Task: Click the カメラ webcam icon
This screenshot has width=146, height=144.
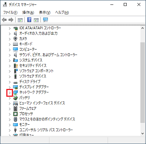Action: click(x=16, y=39)
